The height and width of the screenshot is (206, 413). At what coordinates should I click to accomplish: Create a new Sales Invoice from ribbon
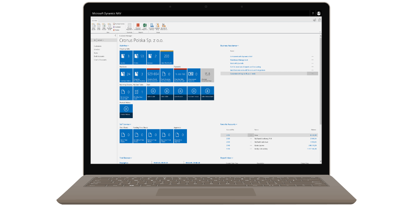(104, 27)
